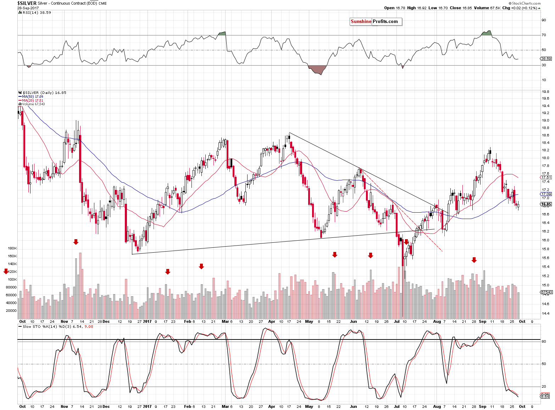Click the 80 level label on the stochastic axis
This screenshot has width=555, height=410.
tap(544, 341)
